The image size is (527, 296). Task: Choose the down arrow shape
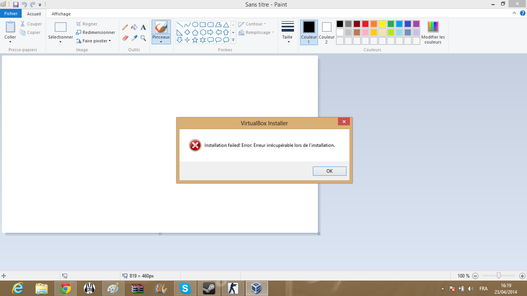[x=180, y=40]
